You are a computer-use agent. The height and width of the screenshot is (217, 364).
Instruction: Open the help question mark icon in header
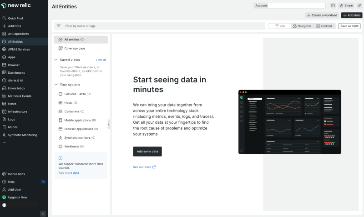tap(333, 5)
